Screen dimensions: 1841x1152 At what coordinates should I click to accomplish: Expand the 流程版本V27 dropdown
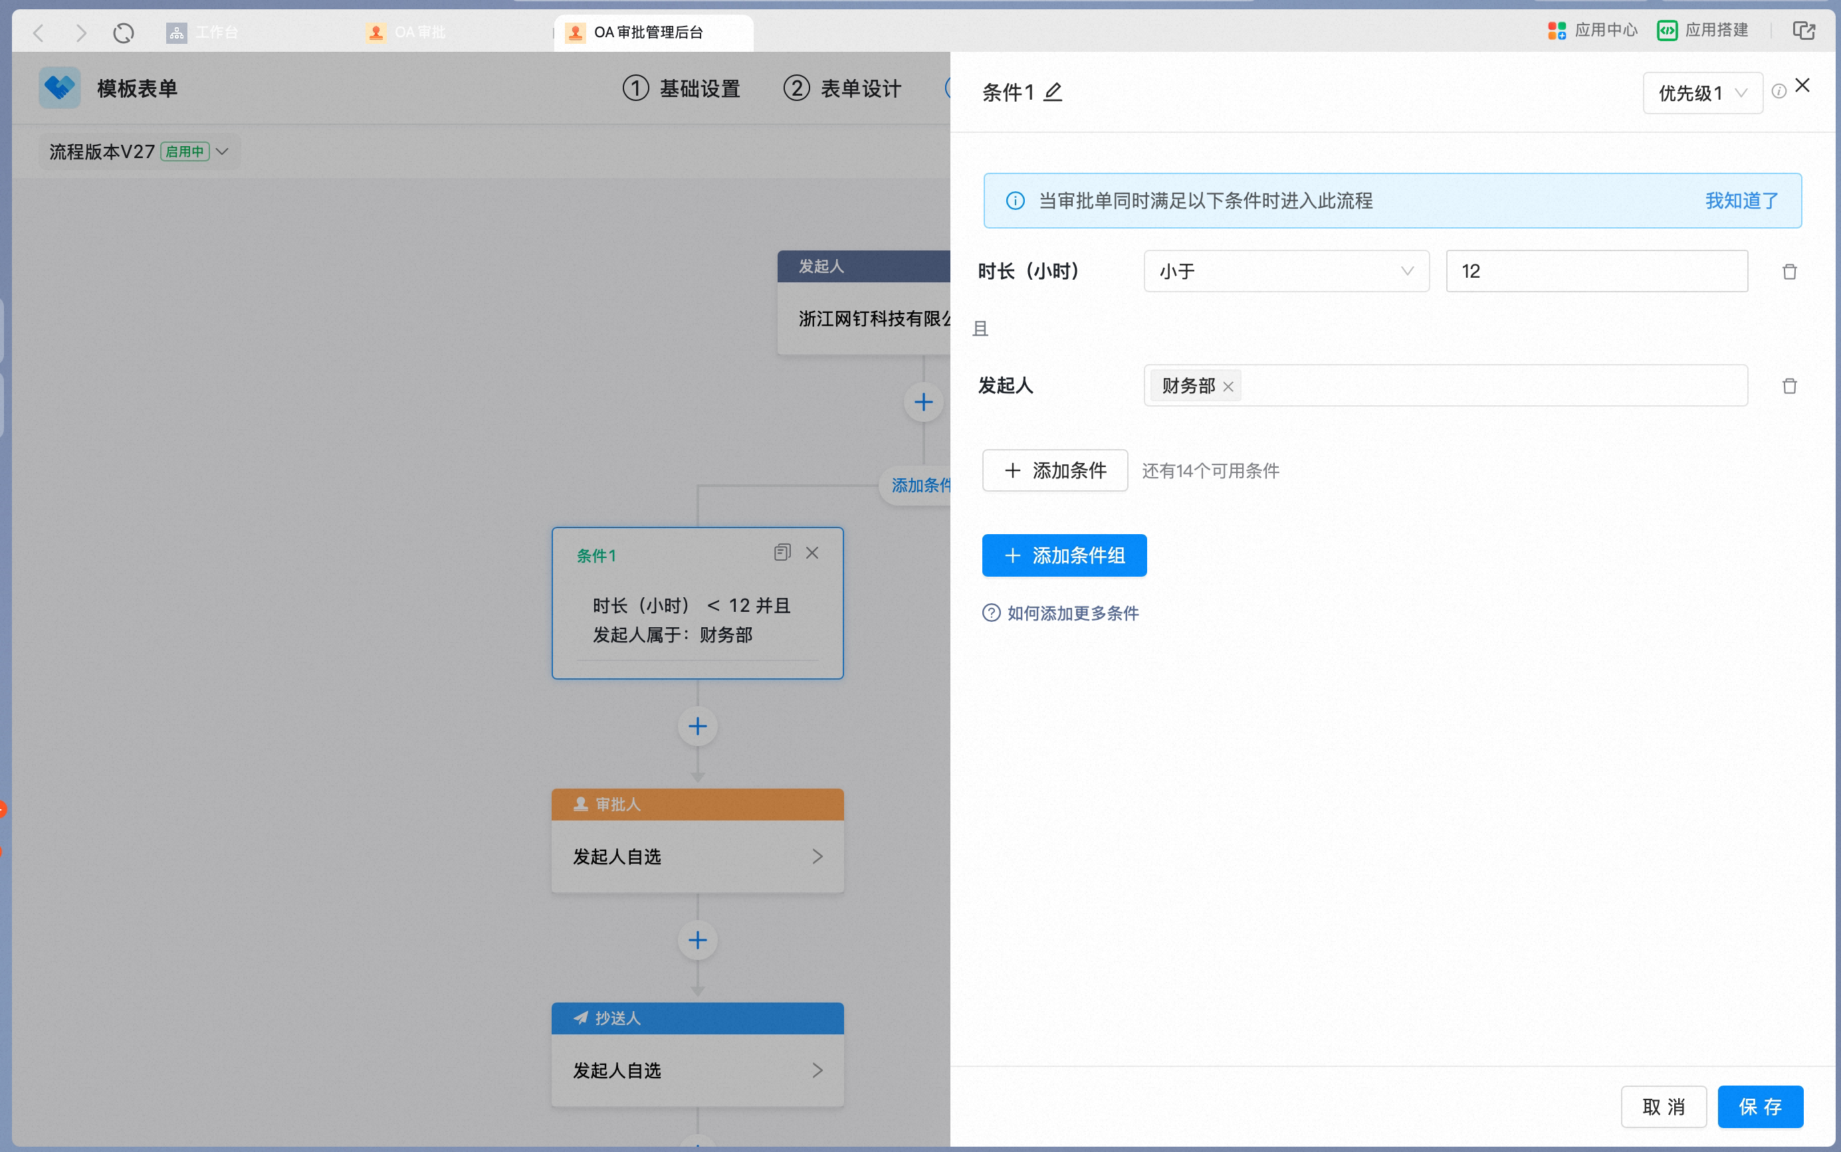click(140, 151)
